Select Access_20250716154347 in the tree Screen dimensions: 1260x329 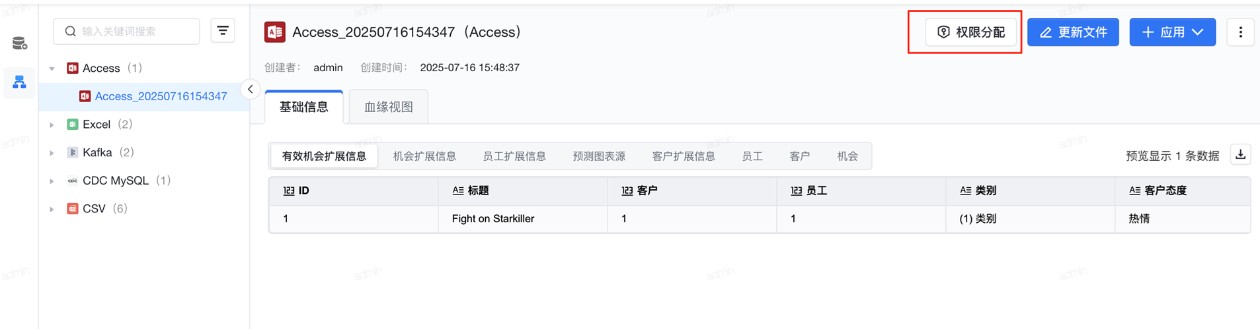pos(161,96)
